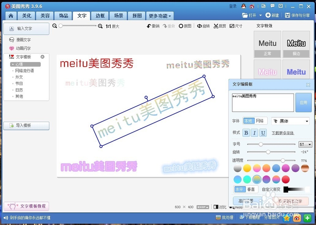Pick the red color swatch
Screen dimensions: 316x225
(x=286, y=179)
